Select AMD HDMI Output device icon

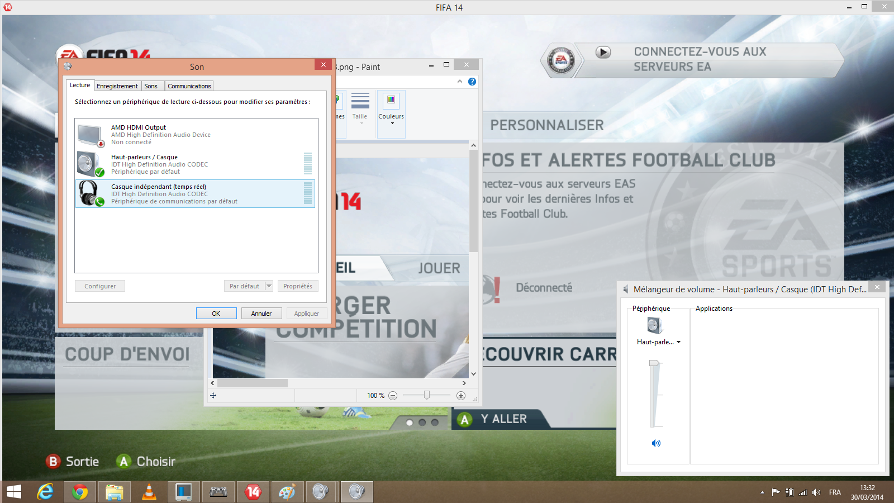coord(89,135)
